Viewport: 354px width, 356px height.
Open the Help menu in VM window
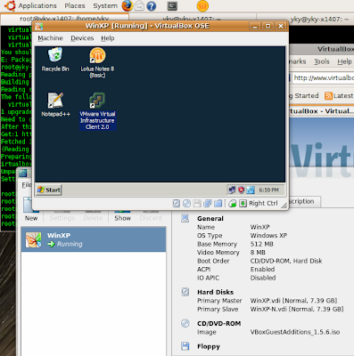coord(108,38)
